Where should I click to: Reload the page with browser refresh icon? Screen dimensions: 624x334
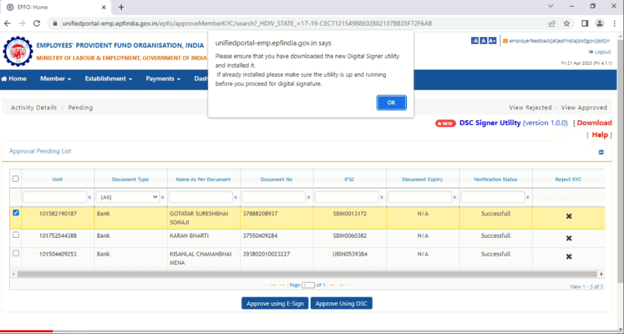coord(37,24)
